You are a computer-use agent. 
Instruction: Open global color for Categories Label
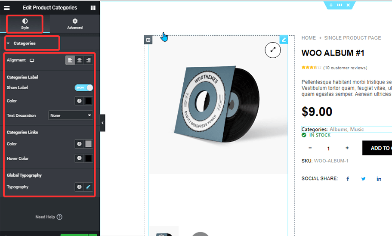point(79,101)
